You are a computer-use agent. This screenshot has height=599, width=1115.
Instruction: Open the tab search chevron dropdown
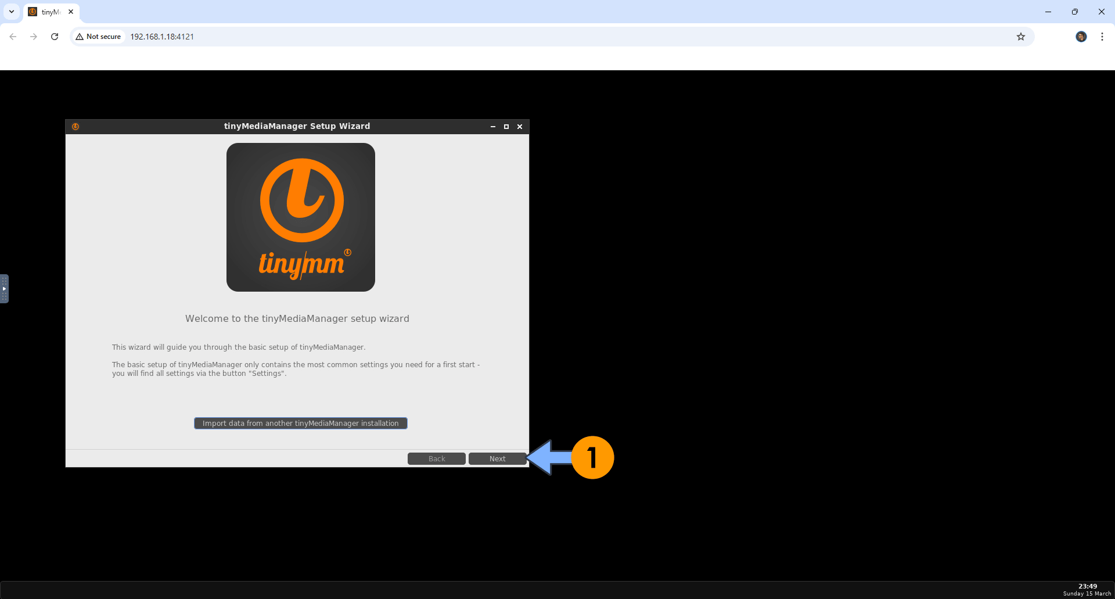pos(12,12)
